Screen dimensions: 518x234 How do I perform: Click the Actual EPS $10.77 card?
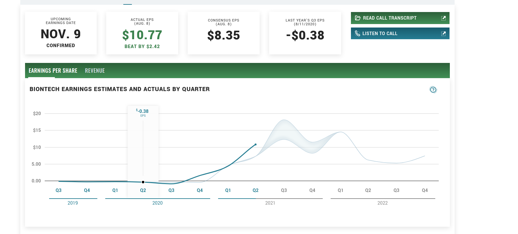coord(142,33)
